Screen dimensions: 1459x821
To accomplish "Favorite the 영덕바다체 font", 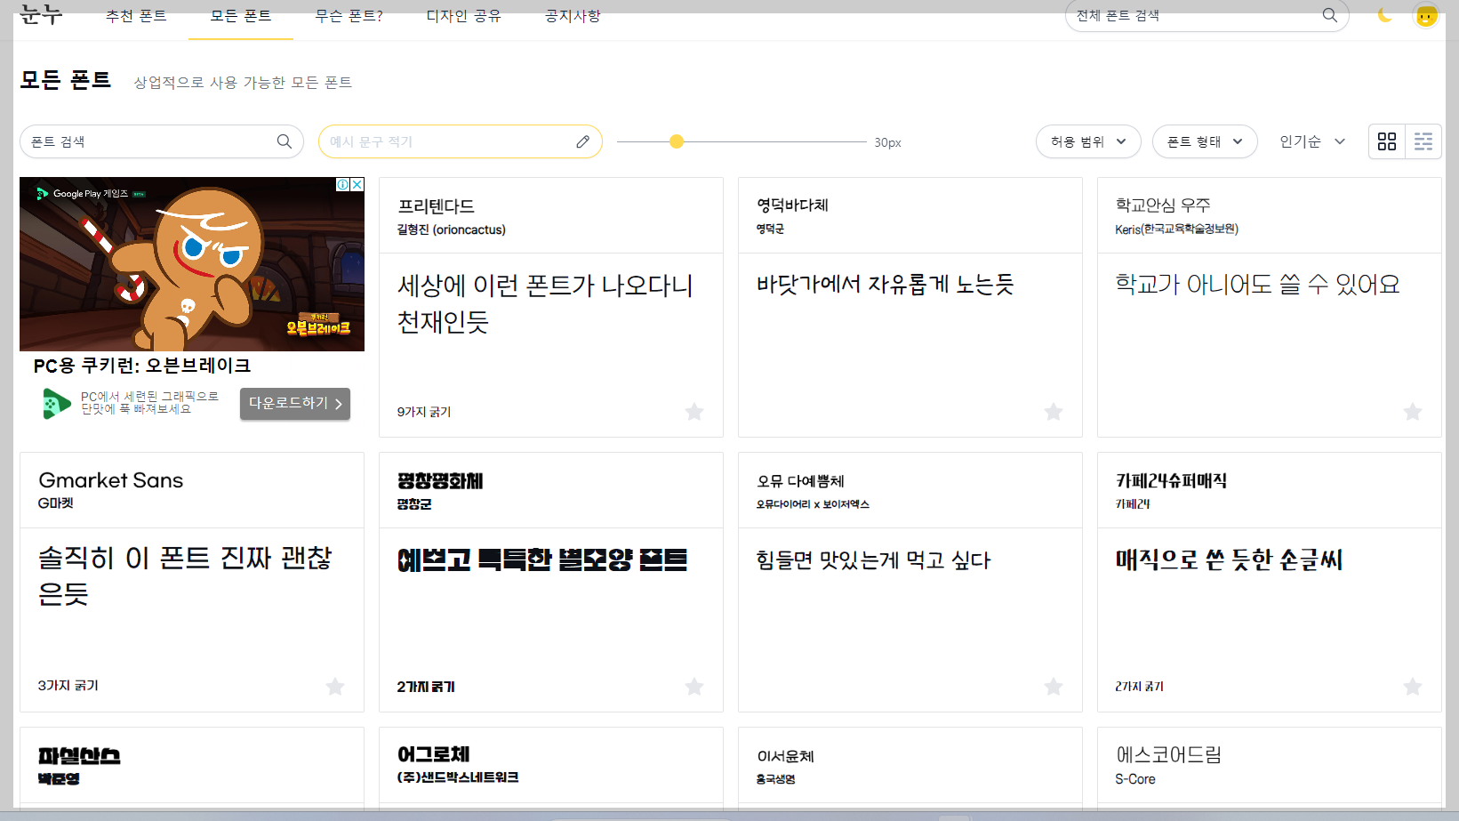I will click(1054, 412).
